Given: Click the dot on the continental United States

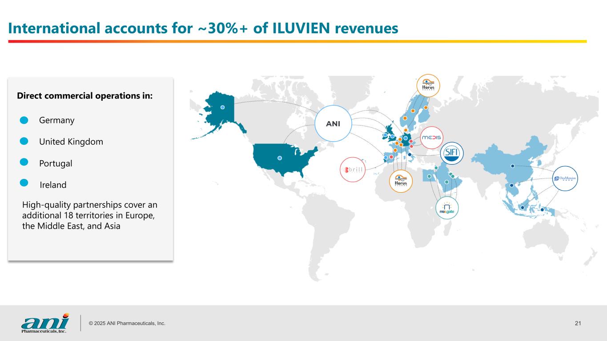Looking at the screenshot, I should (x=280, y=158).
